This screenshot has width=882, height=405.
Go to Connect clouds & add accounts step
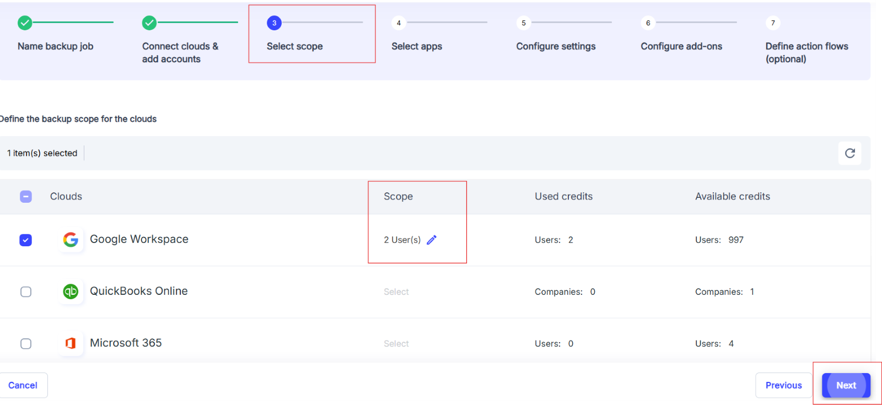pos(180,52)
